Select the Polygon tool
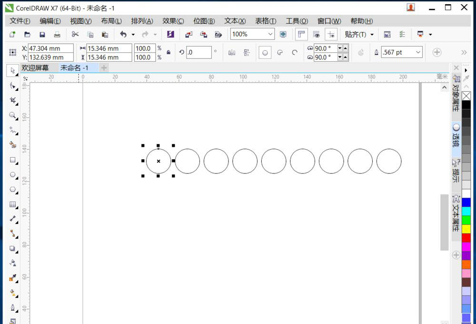Image resolution: width=476 pixels, height=324 pixels. click(13, 190)
